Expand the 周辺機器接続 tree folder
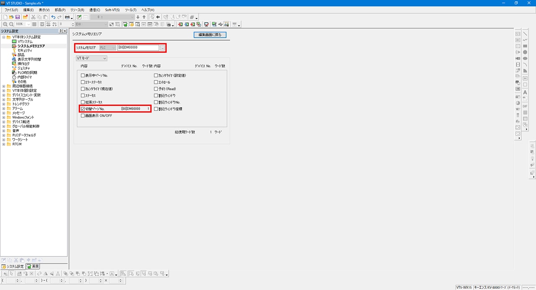 (4, 86)
